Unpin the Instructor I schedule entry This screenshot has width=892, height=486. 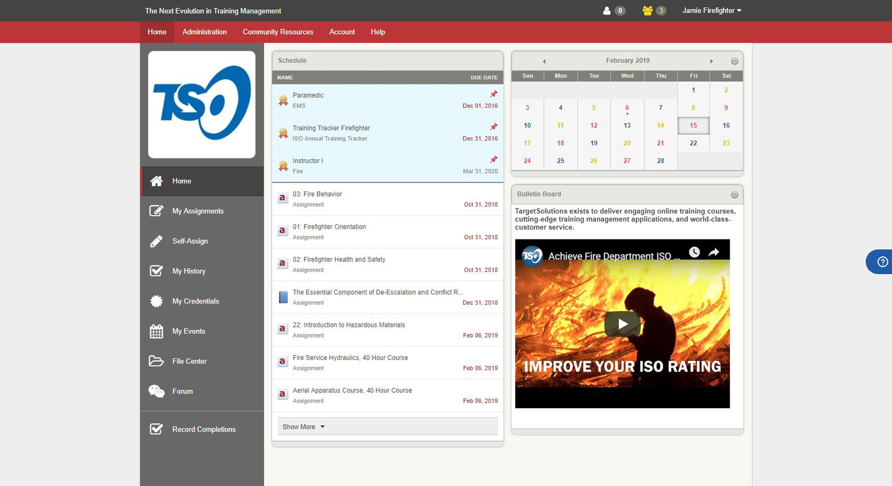(493, 159)
